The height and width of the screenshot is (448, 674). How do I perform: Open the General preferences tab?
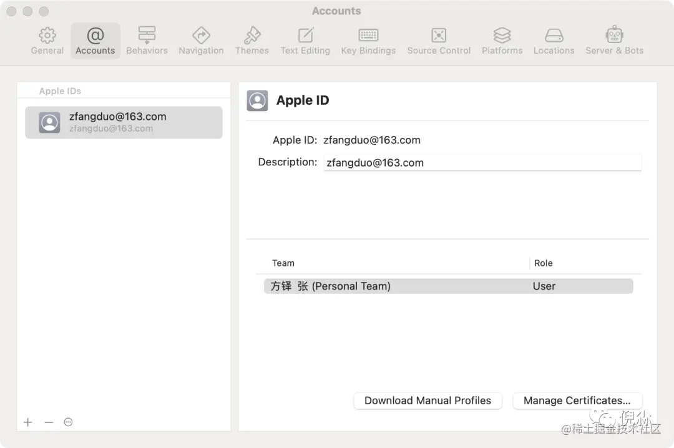coord(47,41)
